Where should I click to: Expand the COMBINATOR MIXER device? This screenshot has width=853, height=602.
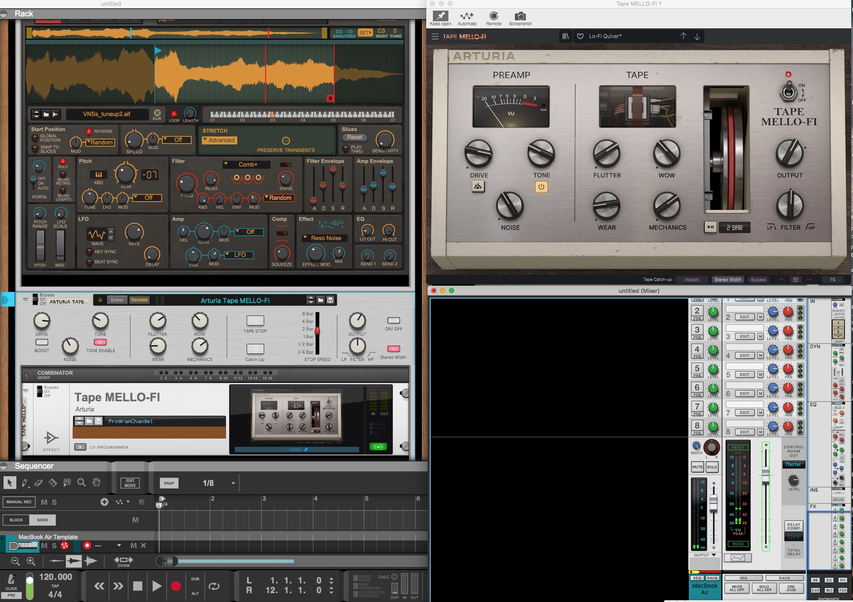pyautogui.click(x=26, y=375)
